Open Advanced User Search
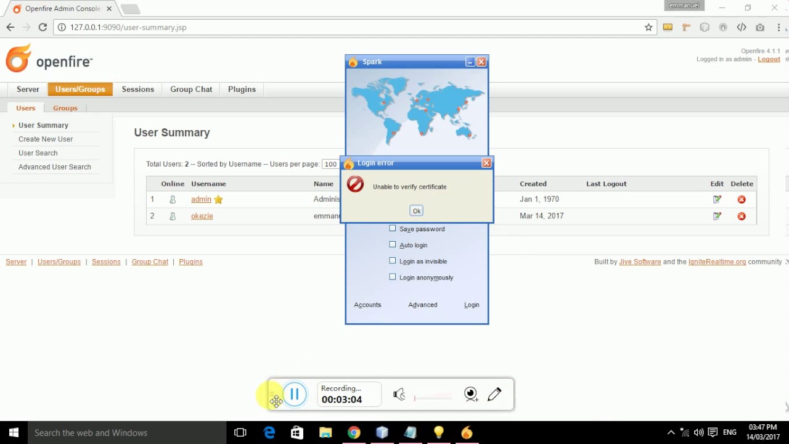 click(55, 167)
